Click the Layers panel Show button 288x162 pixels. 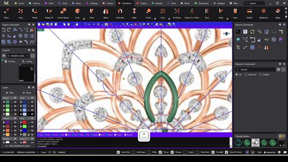tap(27, 93)
